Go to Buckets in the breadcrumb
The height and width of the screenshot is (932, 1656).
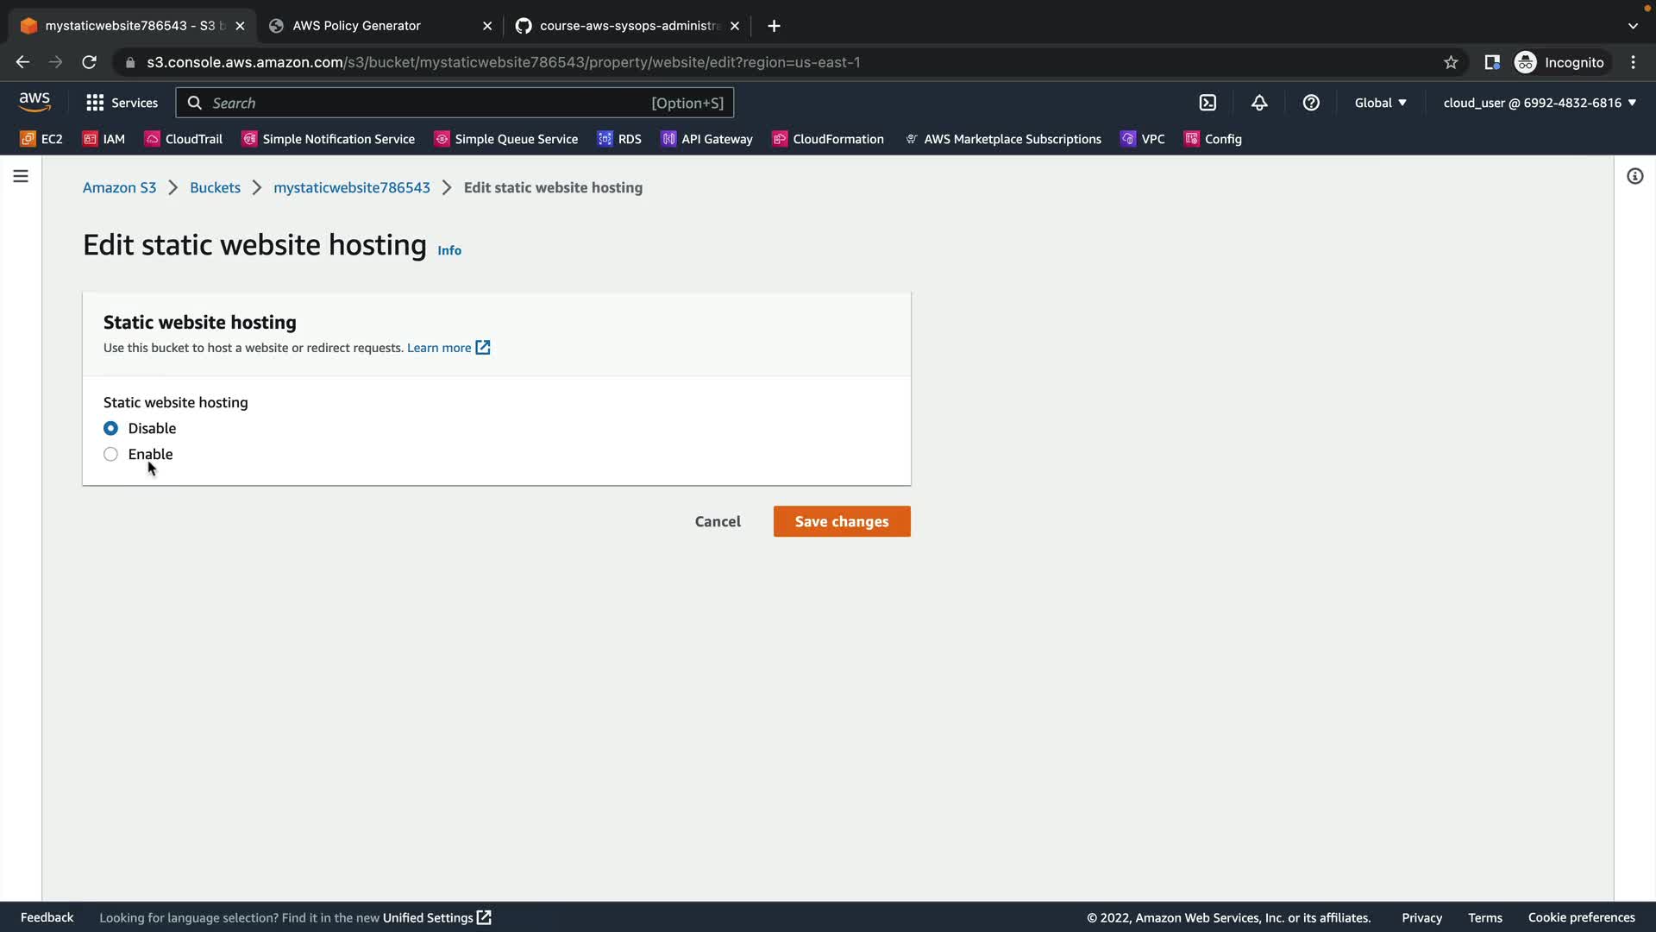(215, 187)
